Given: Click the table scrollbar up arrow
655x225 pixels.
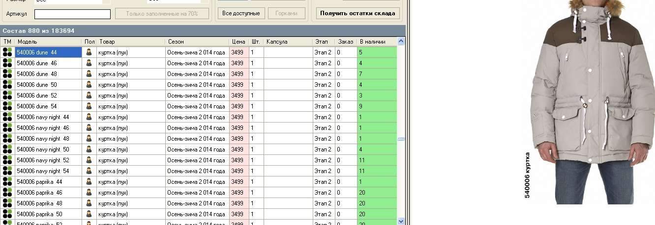Looking at the screenshot, I should [401, 42].
